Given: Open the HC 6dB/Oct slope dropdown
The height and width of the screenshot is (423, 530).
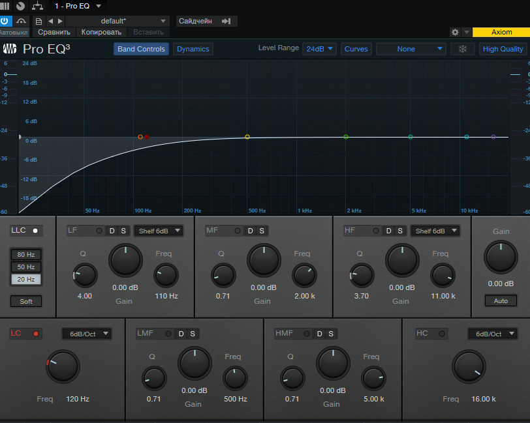Looking at the screenshot, I should pyautogui.click(x=493, y=334).
